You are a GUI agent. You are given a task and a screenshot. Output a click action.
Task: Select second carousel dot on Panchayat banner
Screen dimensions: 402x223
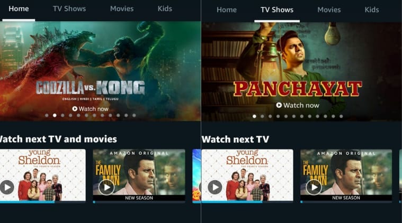pyautogui.click(x=262, y=116)
